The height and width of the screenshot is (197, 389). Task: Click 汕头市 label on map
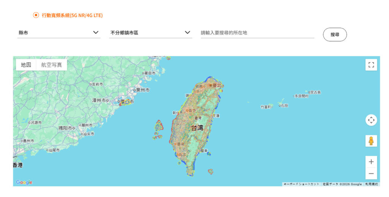[89, 134]
